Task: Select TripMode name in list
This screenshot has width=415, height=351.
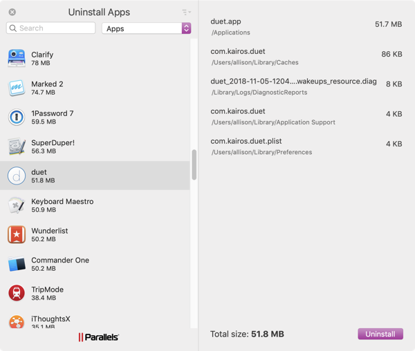Action: click(47, 290)
